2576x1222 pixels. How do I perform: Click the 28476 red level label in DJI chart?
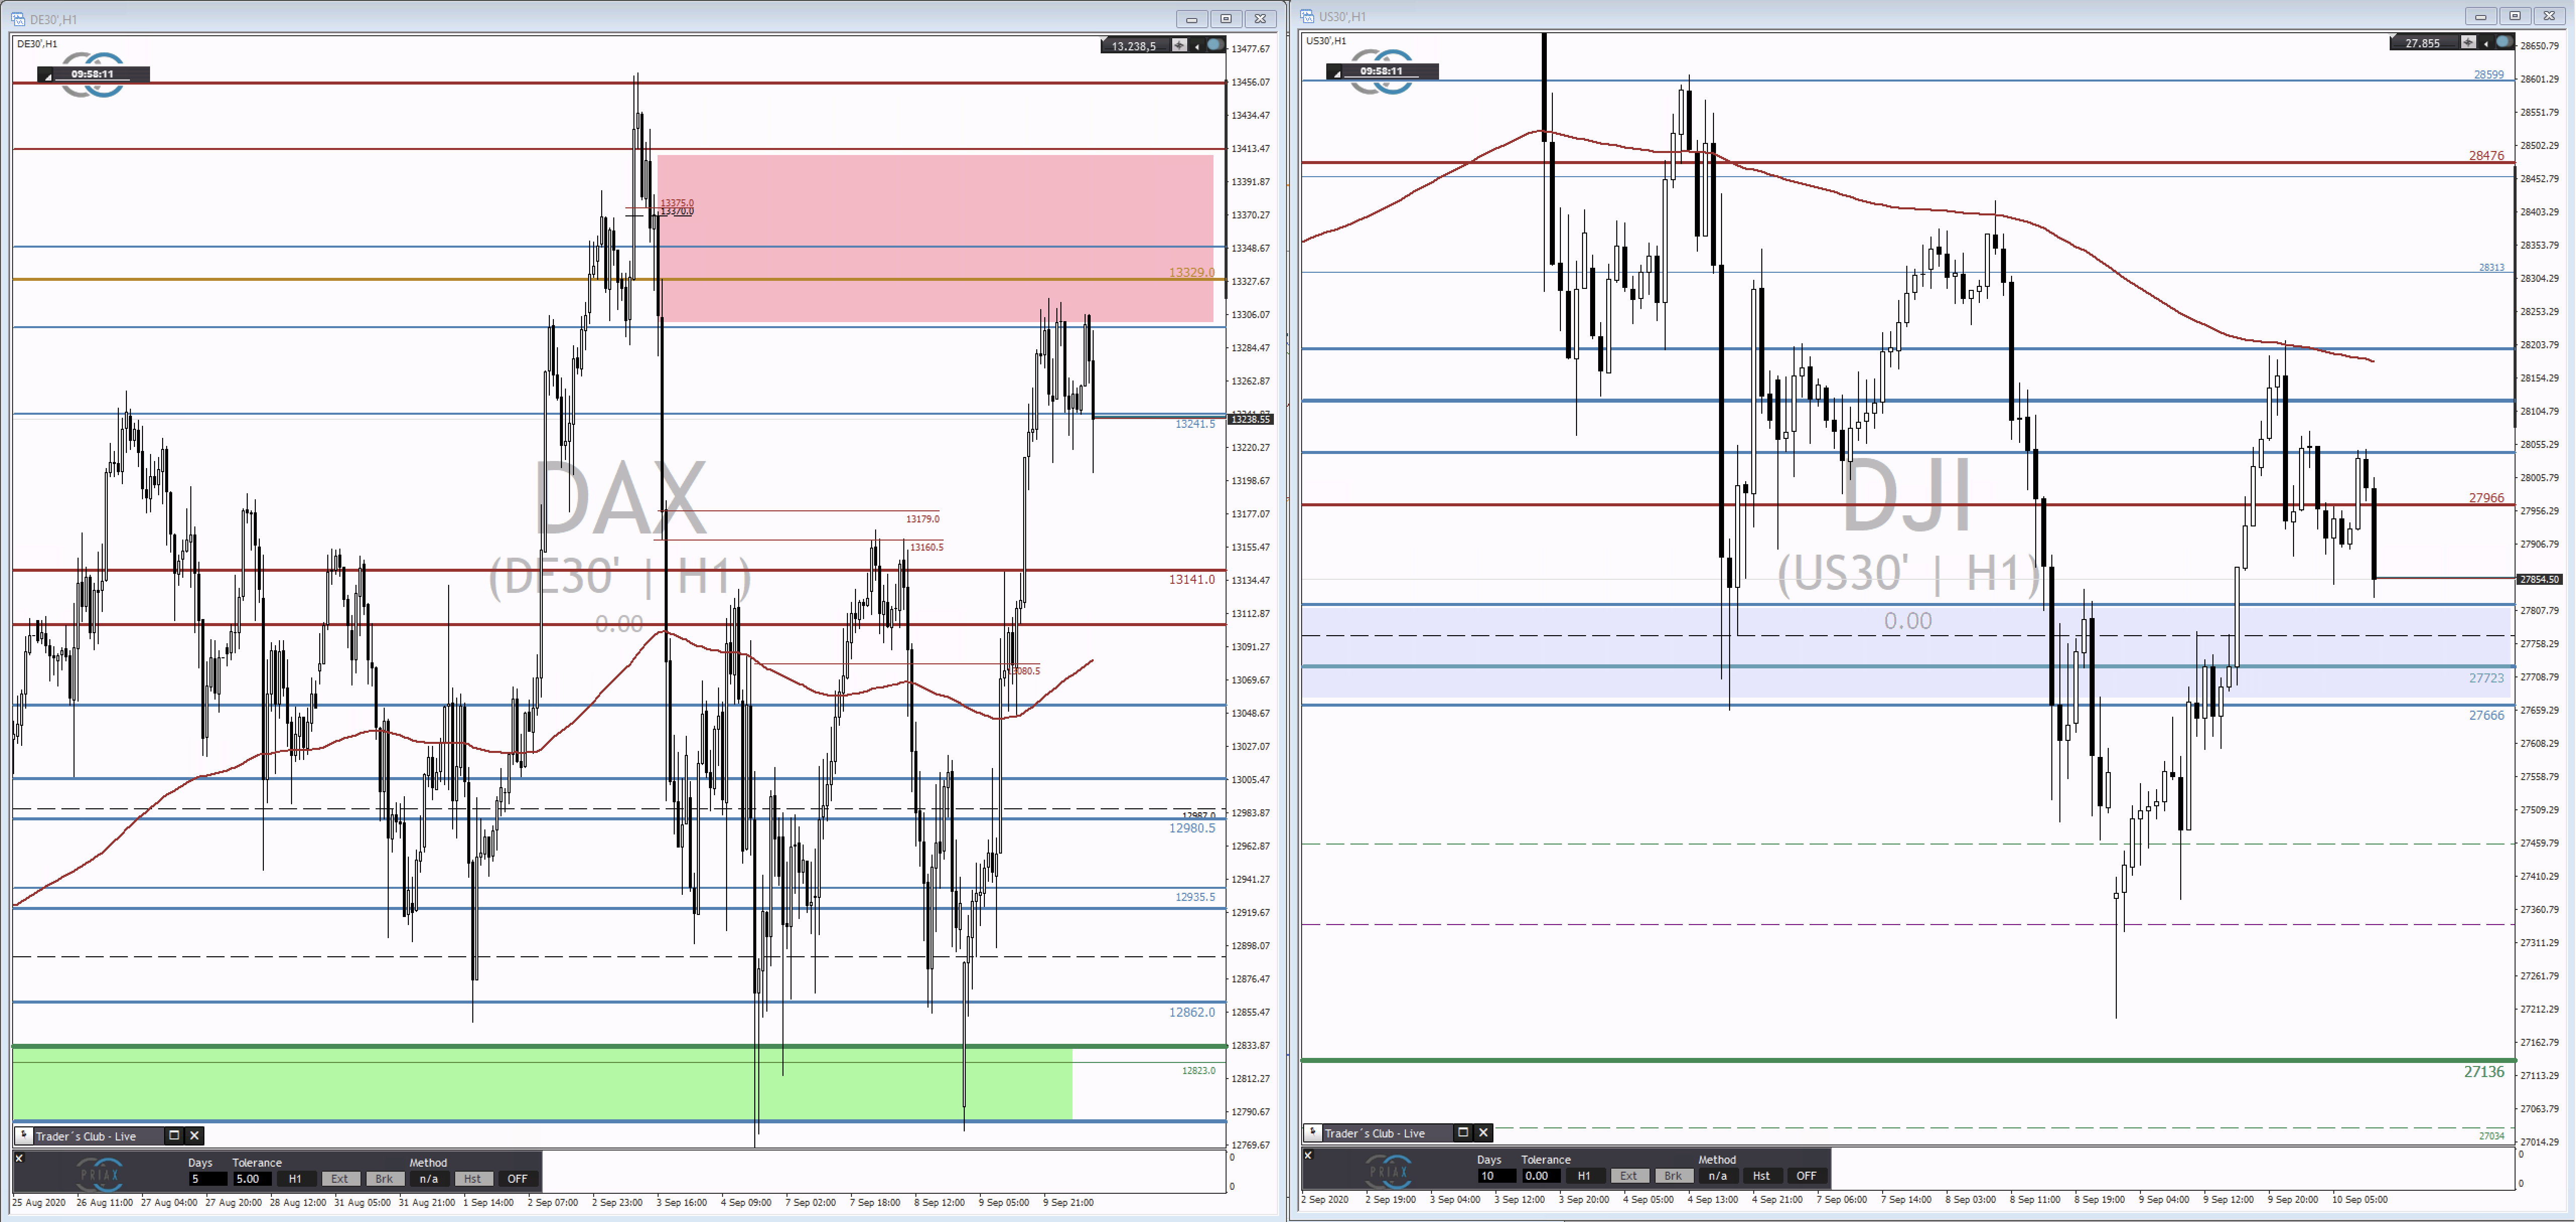click(x=2487, y=155)
